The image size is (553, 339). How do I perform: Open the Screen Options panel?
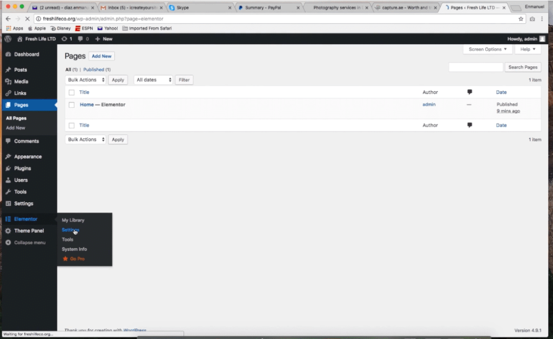(487, 49)
